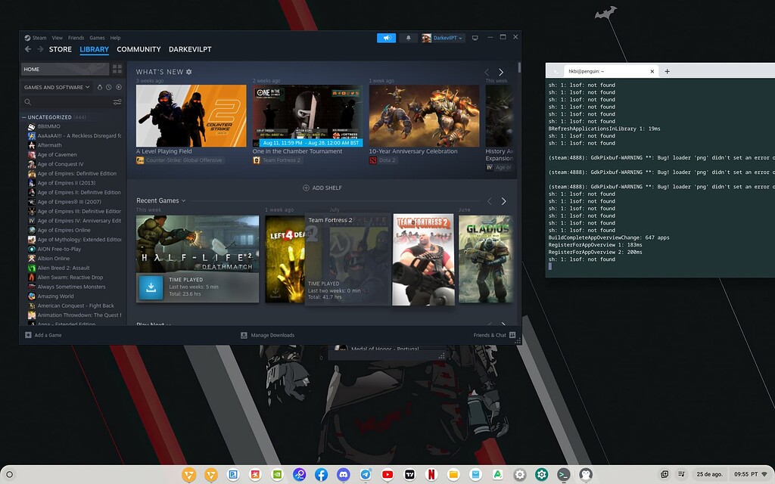Open Left 4 Dead game cover
The height and width of the screenshot is (484, 775).
(x=285, y=259)
